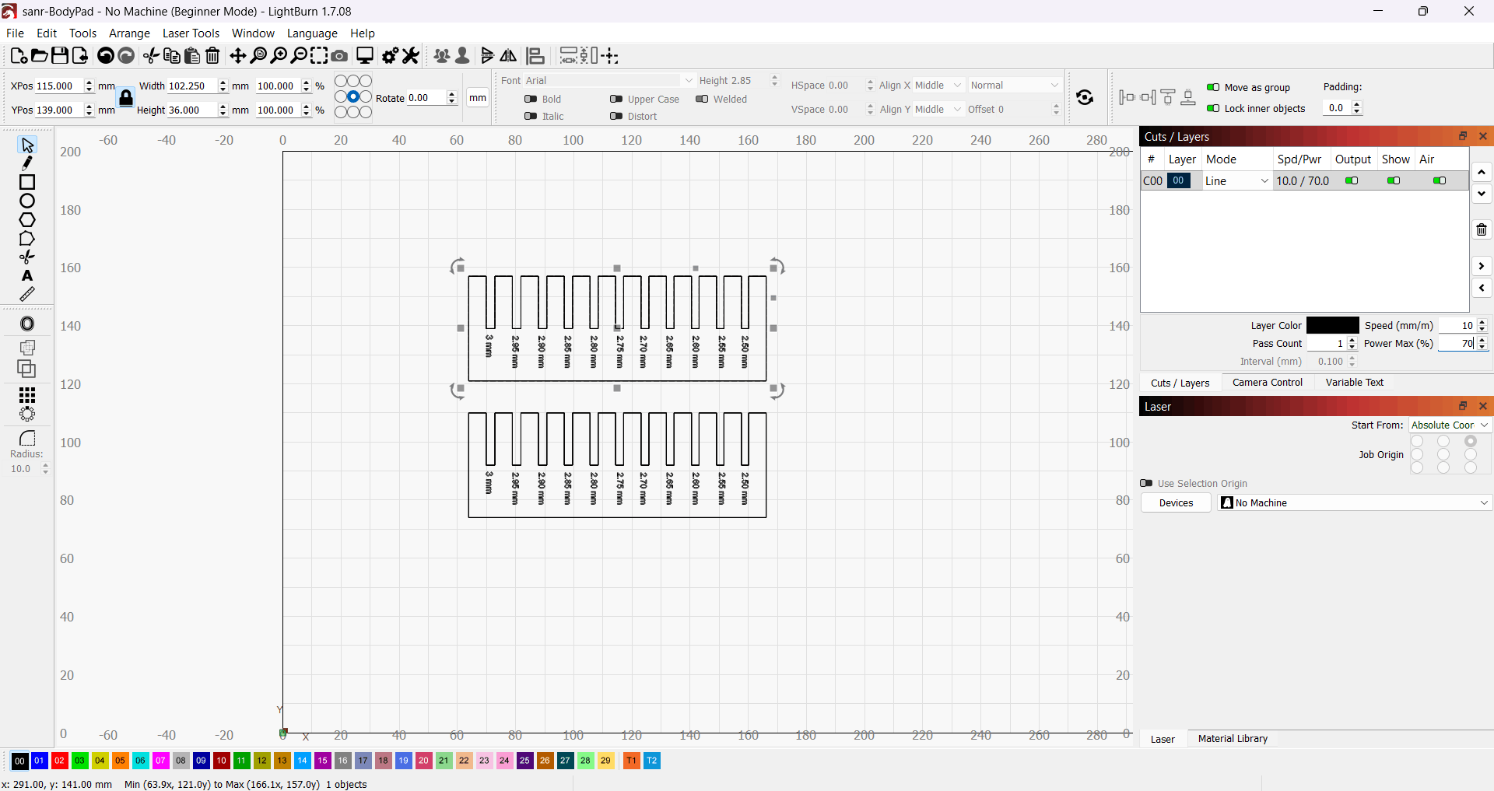Select the Draw Lines pencil tool
1494x791 pixels.
27,163
